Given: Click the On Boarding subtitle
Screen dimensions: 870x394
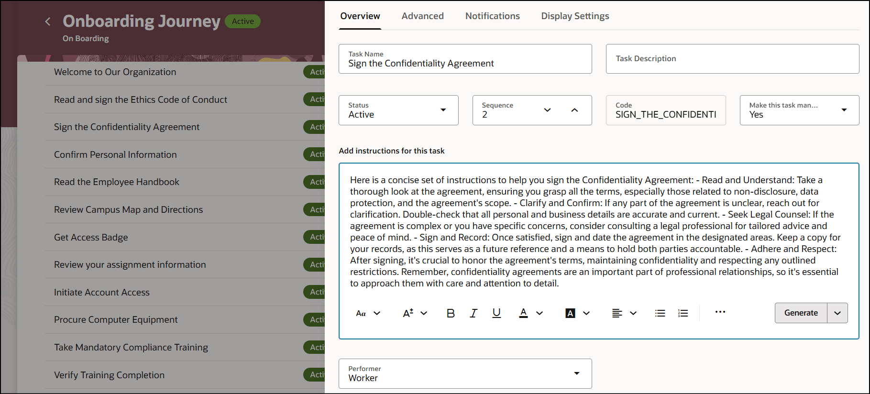Looking at the screenshot, I should point(86,38).
